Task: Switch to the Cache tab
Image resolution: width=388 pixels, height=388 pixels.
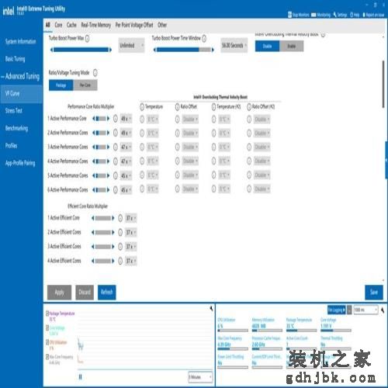Action: [x=71, y=25]
